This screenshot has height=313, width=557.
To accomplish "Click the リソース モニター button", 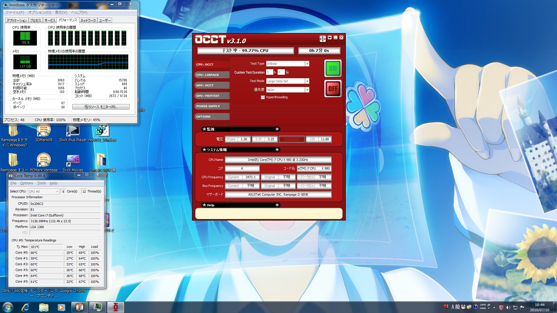I will tap(101, 107).
